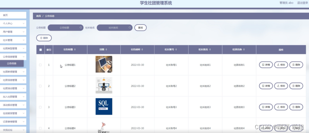Open the 在线留言管理 sidebar menu
309x133 pixels.
[13, 113]
